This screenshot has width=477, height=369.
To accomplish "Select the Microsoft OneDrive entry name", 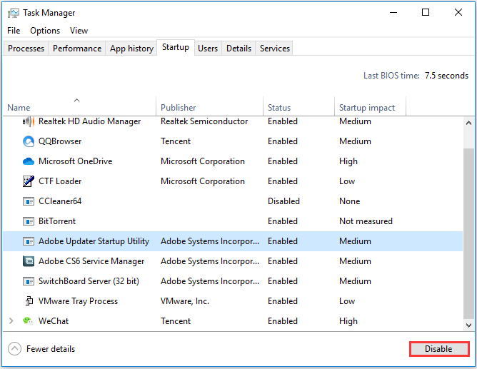I will point(76,161).
